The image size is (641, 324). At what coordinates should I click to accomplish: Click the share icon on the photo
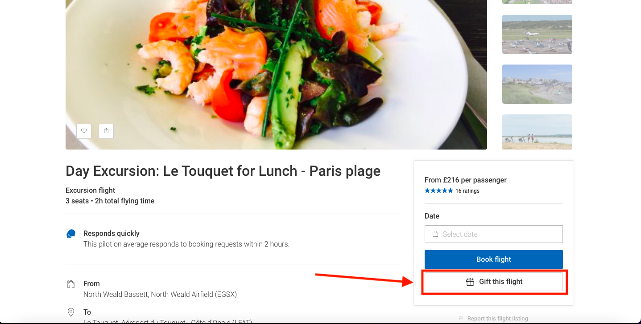tap(106, 131)
